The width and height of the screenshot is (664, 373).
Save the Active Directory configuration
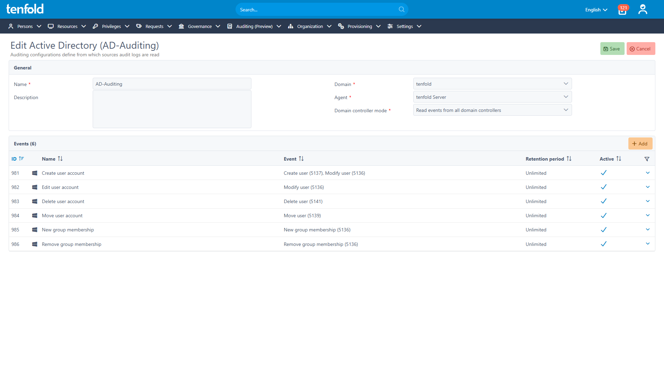coord(612,48)
